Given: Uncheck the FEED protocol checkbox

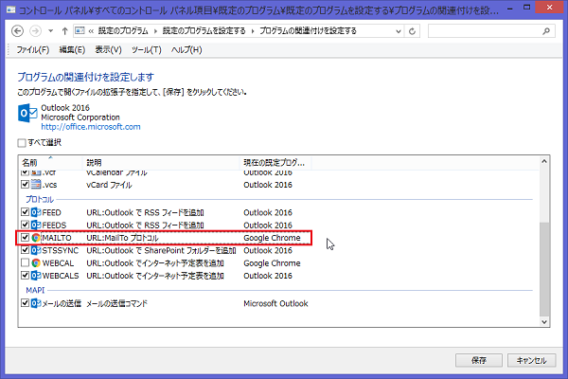Looking at the screenshot, I should (x=25, y=212).
